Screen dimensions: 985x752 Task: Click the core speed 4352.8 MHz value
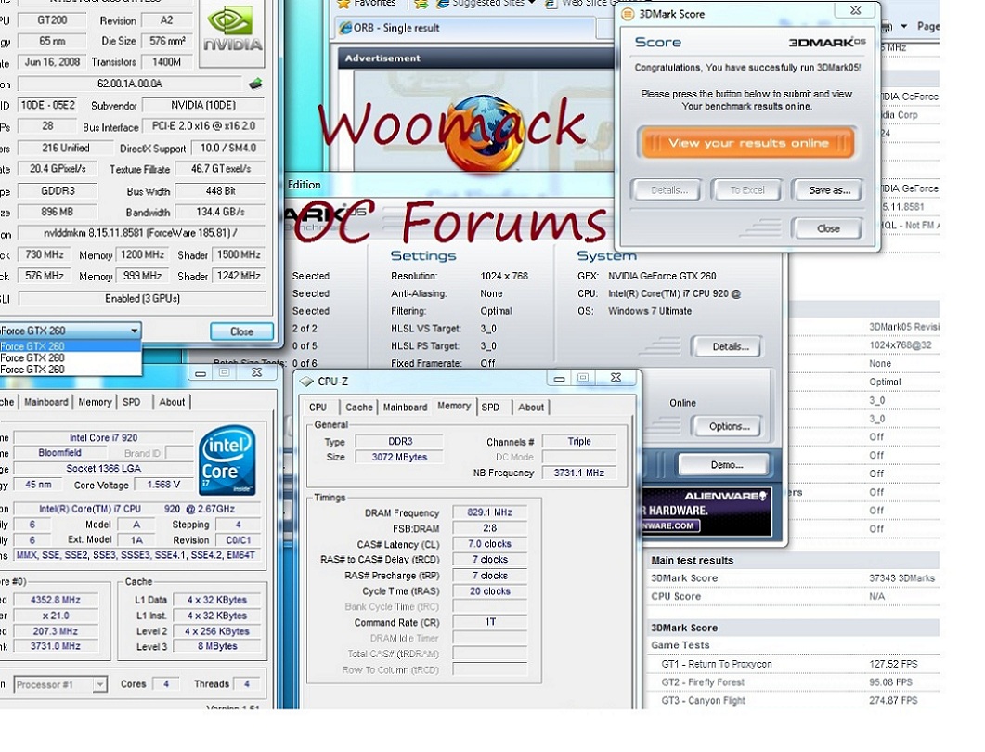click(x=56, y=600)
